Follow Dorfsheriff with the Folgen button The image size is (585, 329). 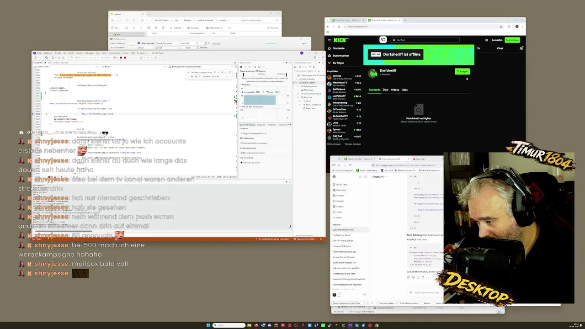pos(462,71)
